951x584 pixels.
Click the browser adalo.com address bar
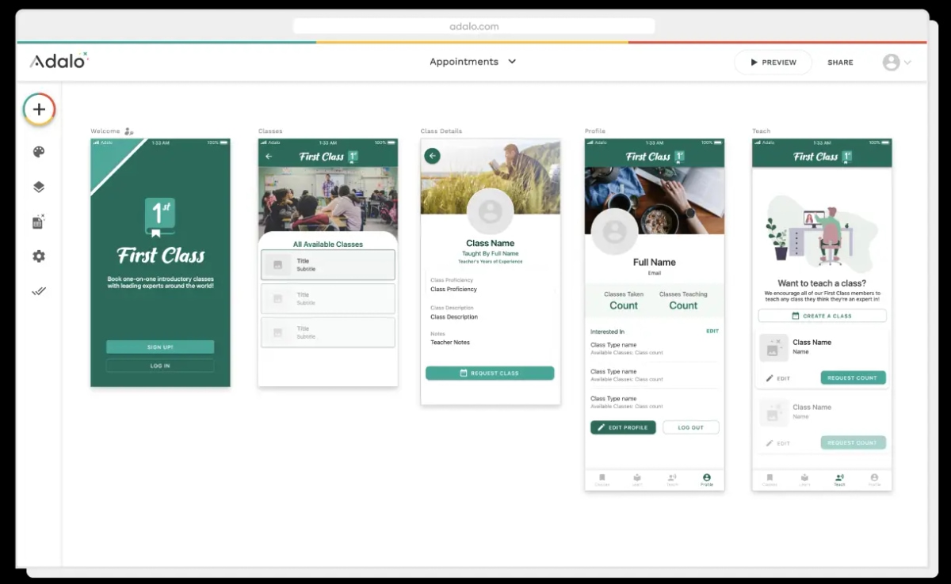coord(474,26)
